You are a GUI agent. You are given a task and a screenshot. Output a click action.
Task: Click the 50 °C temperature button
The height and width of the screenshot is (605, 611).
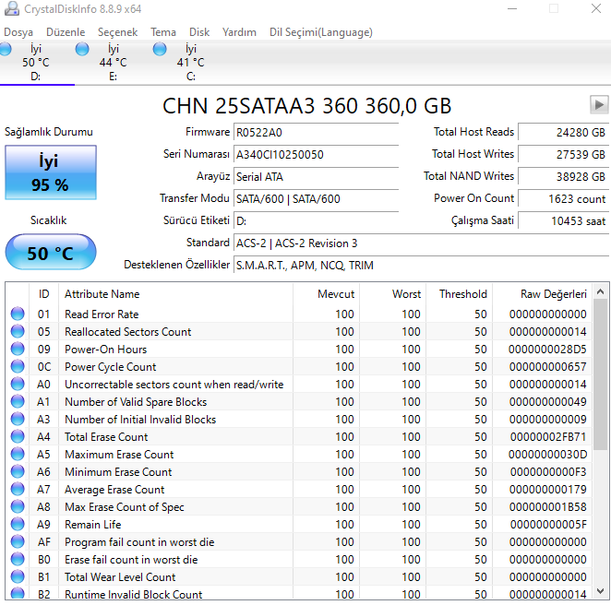[50, 253]
